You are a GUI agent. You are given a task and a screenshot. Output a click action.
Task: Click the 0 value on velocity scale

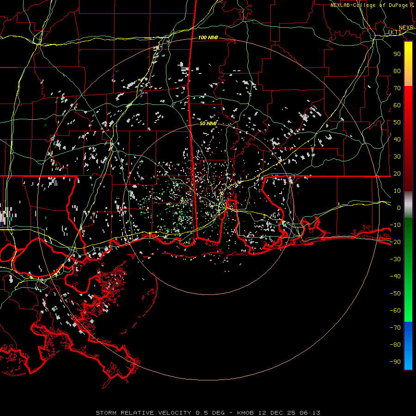click(399, 208)
